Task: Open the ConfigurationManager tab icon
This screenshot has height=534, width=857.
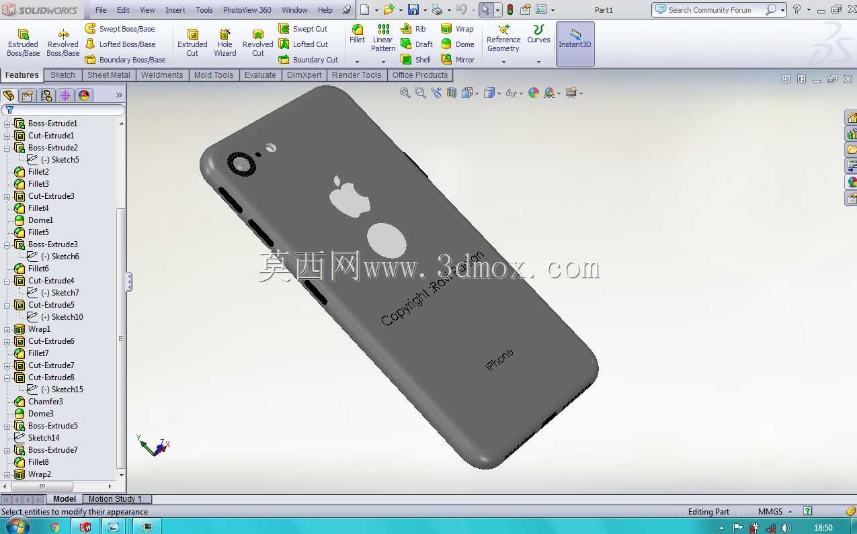Action: 46,95
